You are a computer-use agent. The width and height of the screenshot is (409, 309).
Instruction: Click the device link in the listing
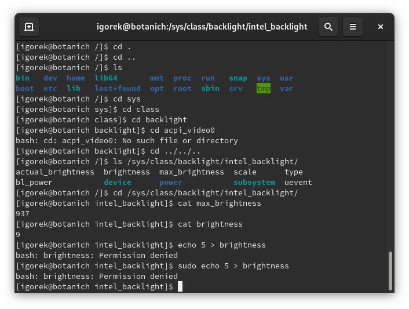[x=118, y=183]
